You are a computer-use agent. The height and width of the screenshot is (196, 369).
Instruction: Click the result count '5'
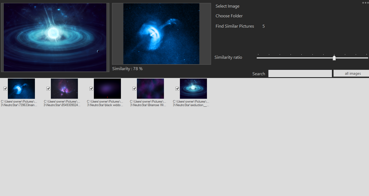click(x=263, y=26)
